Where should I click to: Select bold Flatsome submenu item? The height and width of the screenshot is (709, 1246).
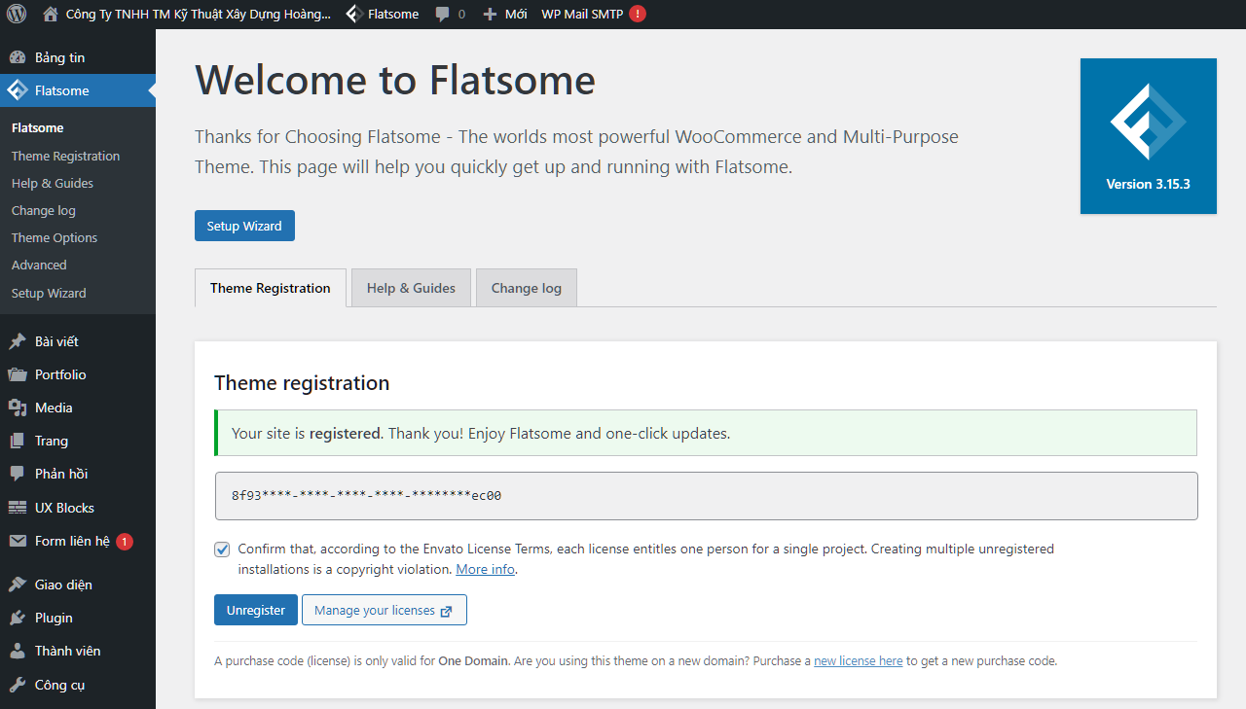click(38, 127)
